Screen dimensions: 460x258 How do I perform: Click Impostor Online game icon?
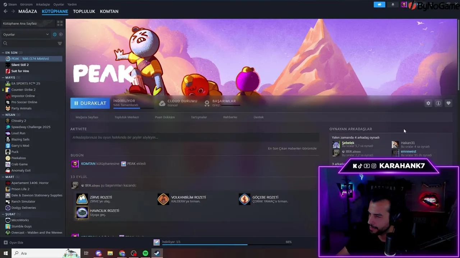point(8,96)
